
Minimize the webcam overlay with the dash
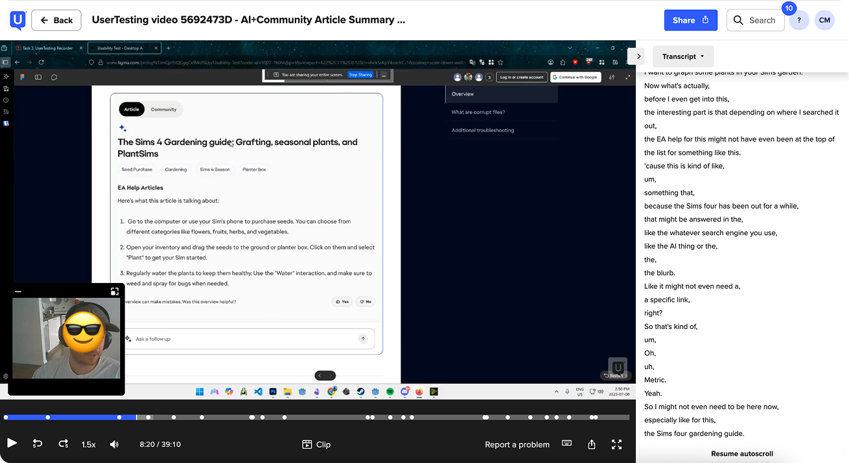(18, 291)
